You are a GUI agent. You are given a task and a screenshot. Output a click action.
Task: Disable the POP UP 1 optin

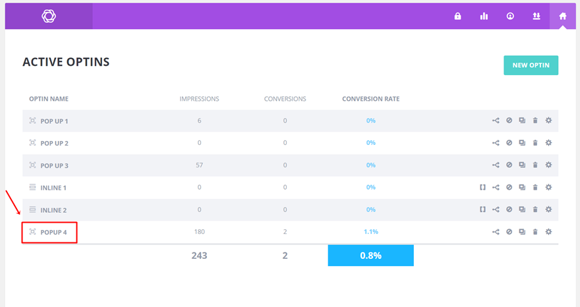click(509, 121)
